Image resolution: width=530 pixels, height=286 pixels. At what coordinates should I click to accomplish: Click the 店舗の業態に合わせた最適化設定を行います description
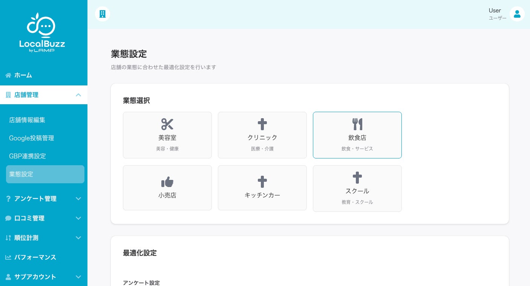[x=164, y=67]
